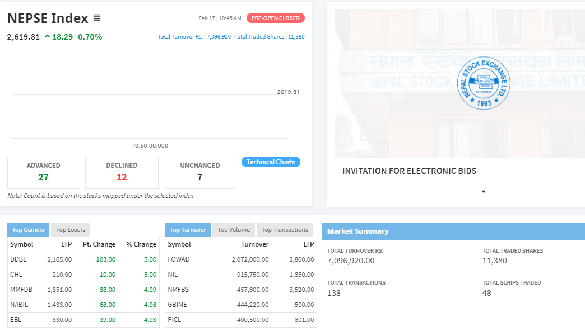
Task: Click symbol NABIL in gainers table
Action: click(x=19, y=305)
